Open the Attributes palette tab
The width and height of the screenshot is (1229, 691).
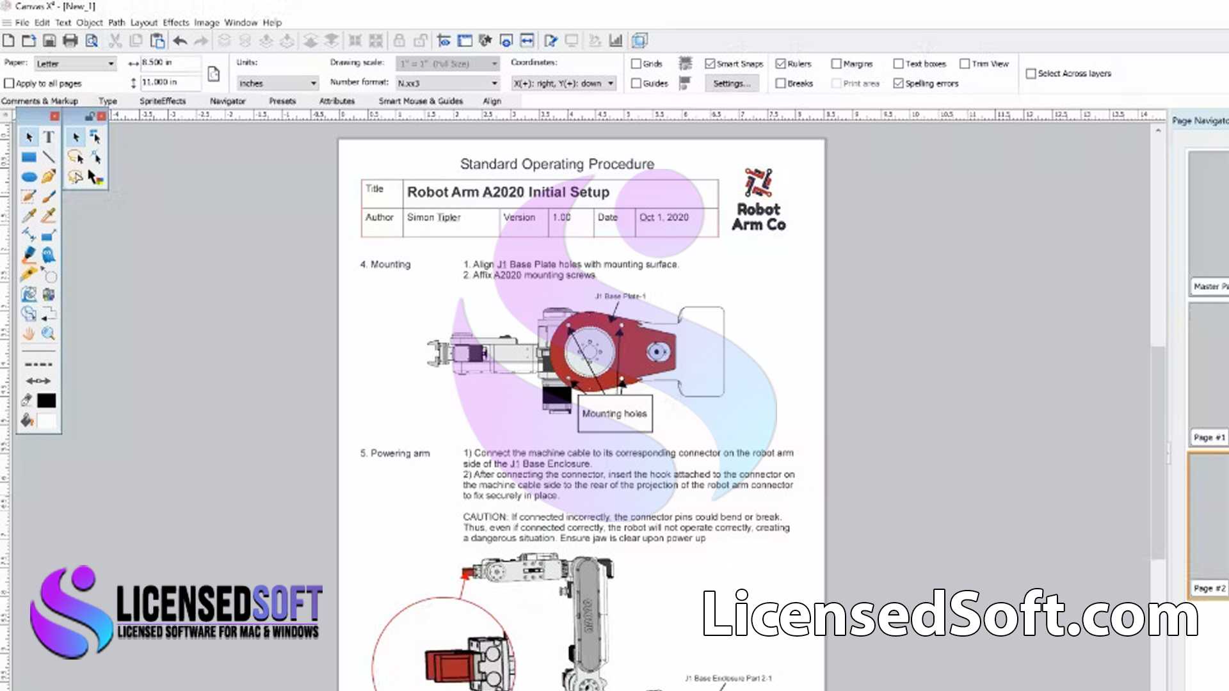337,101
